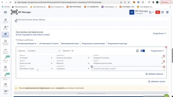Open Группа action dropdown showing Оставить
The width and height of the screenshot is (173, 97).
44,51
